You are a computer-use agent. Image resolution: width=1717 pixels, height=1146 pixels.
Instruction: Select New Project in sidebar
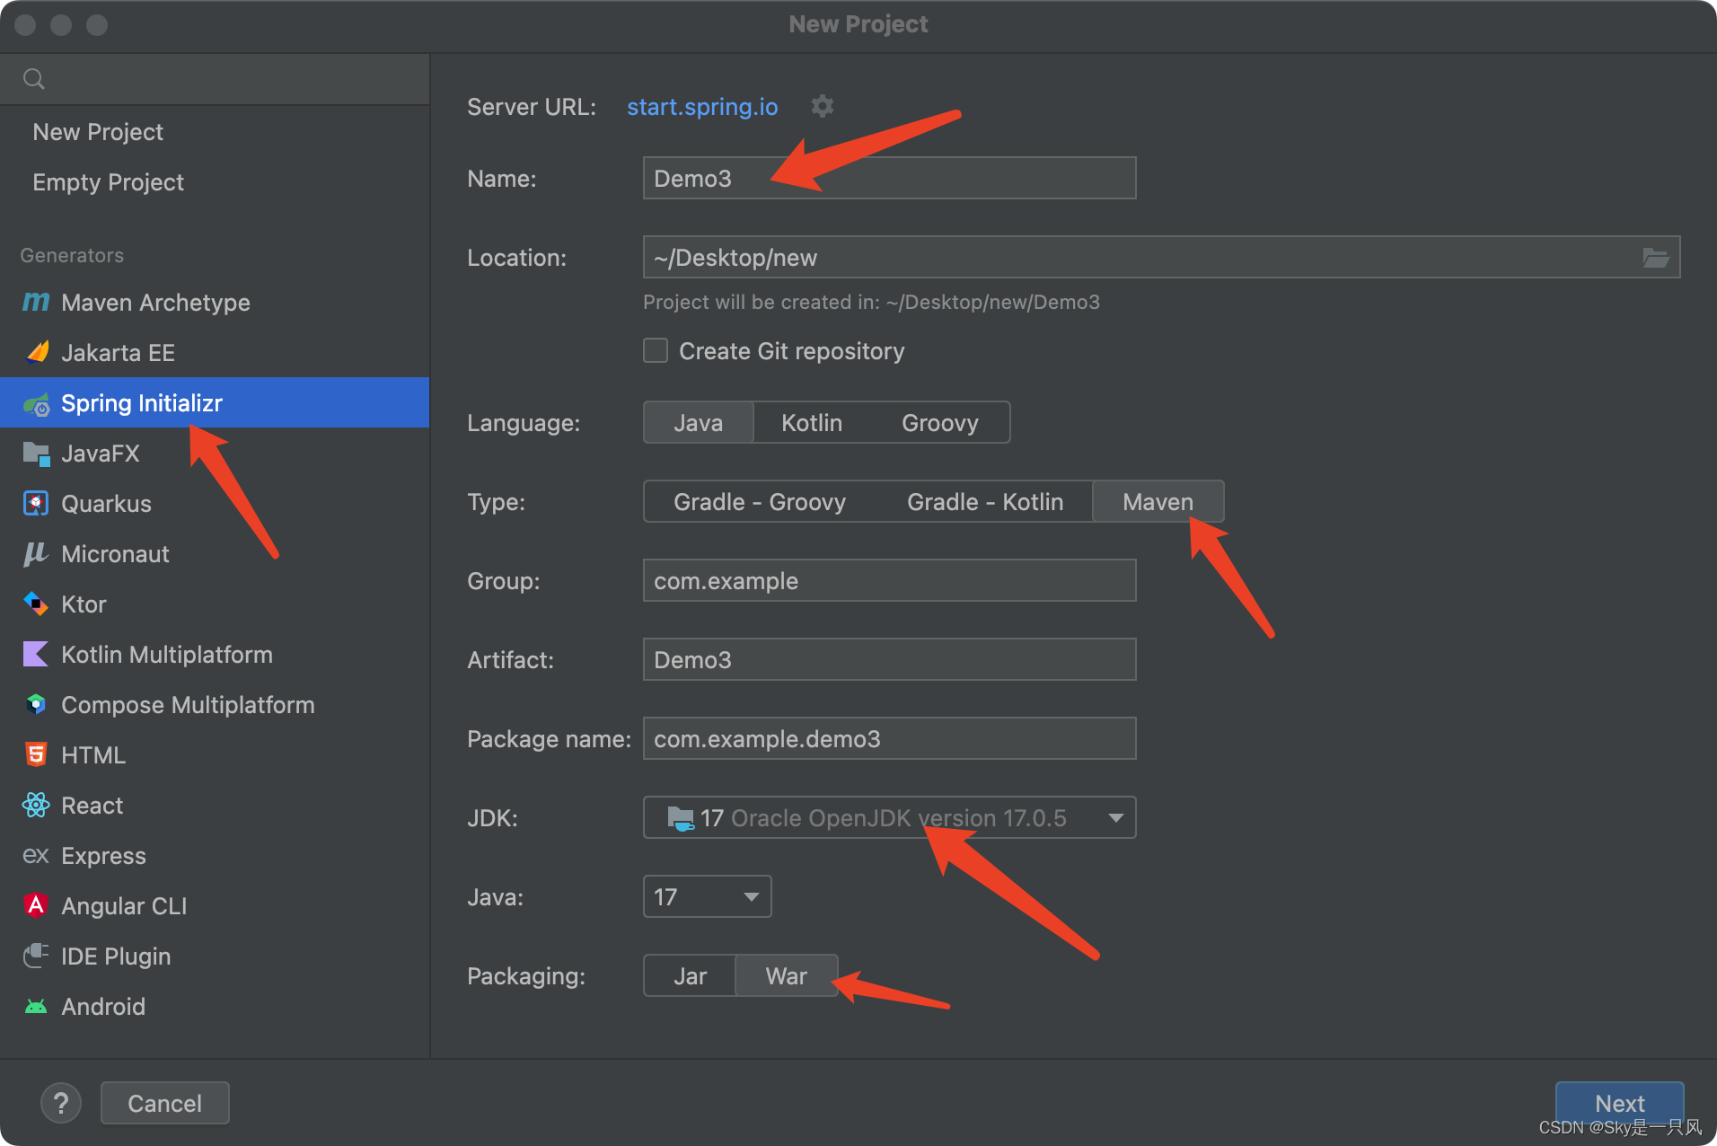(x=98, y=132)
